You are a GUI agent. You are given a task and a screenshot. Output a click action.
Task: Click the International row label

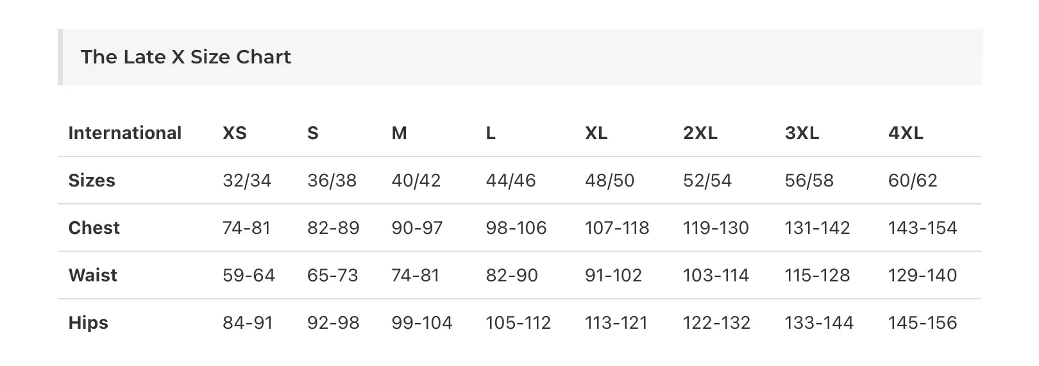pyautogui.click(x=125, y=133)
